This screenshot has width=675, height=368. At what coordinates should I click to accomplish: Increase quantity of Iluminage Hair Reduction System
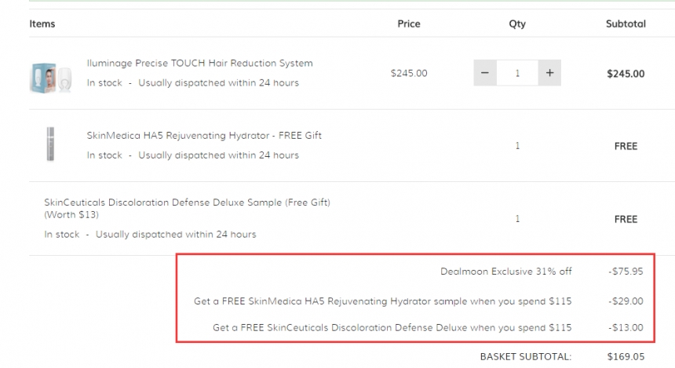(x=549, y=73)
